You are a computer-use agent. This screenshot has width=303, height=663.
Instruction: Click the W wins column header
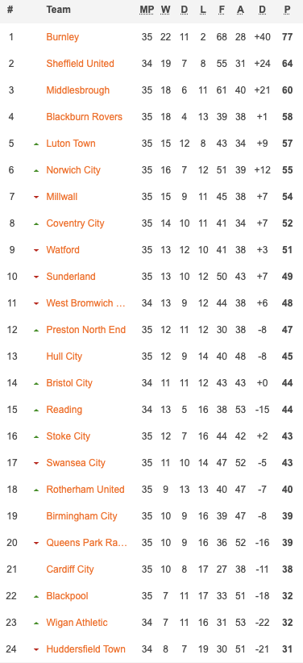pos(165,10)
